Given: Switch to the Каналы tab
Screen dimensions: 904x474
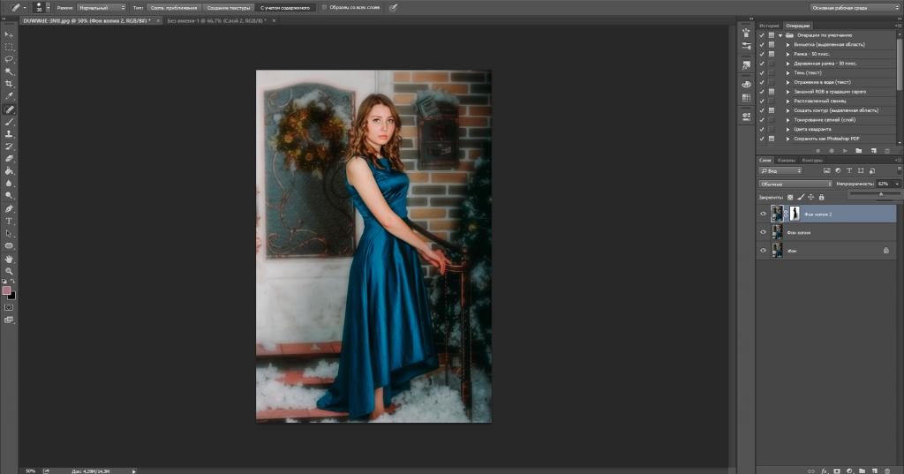Looking at the screenshot, I should coord(787,161).
